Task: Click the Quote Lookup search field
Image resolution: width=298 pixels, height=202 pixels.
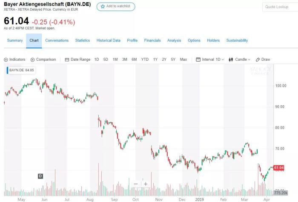Action: [x=280, y=7]
